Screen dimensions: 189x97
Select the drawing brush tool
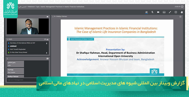170,12
